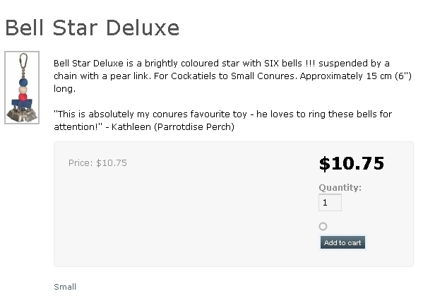This screenshot has height=296, width=423.
Task: Click the Add to cart button
Action: 342,242
